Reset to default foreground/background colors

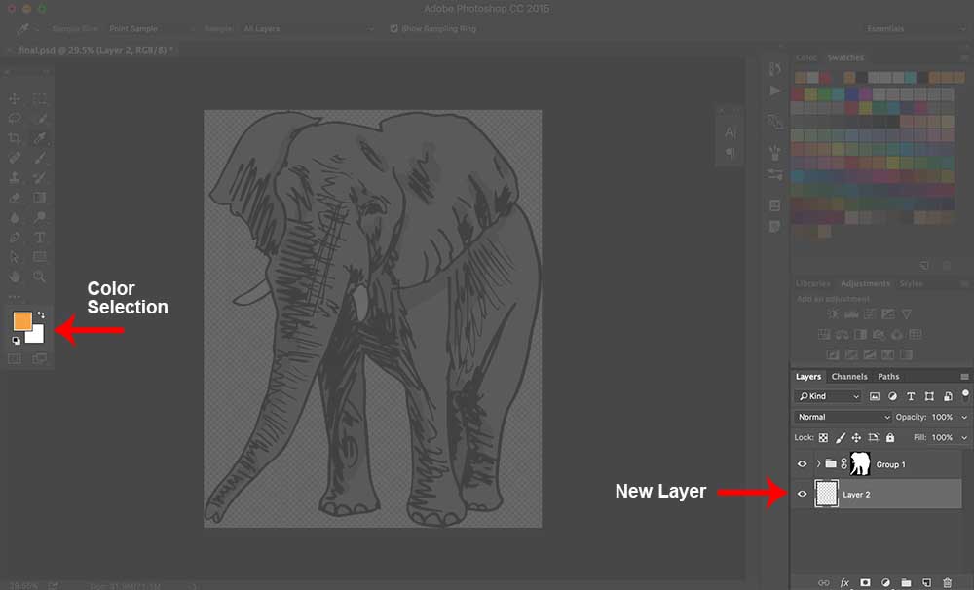point(17,341)
